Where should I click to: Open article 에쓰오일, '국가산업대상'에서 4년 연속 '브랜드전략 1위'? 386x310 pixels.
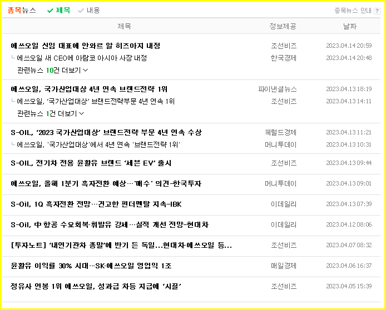(x=98, y=144)
